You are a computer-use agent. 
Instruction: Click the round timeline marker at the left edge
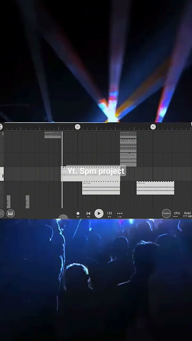click(1, 127)
